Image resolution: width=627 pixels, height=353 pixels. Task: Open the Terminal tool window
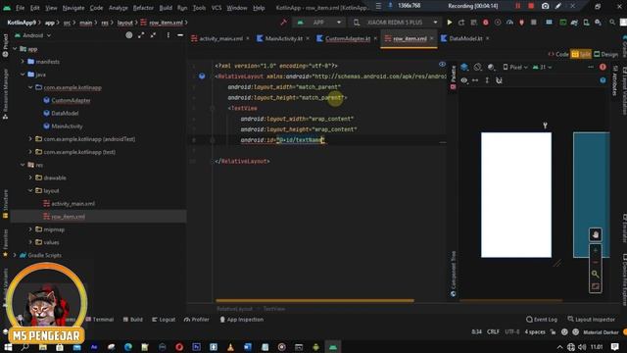point(100,320)
